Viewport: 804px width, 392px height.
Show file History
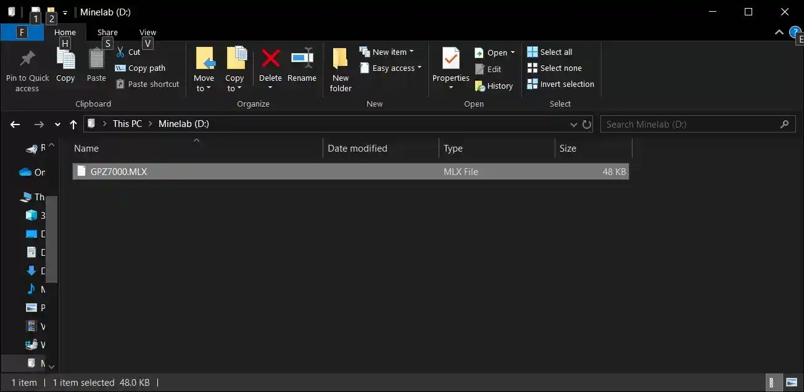[494, 86]
